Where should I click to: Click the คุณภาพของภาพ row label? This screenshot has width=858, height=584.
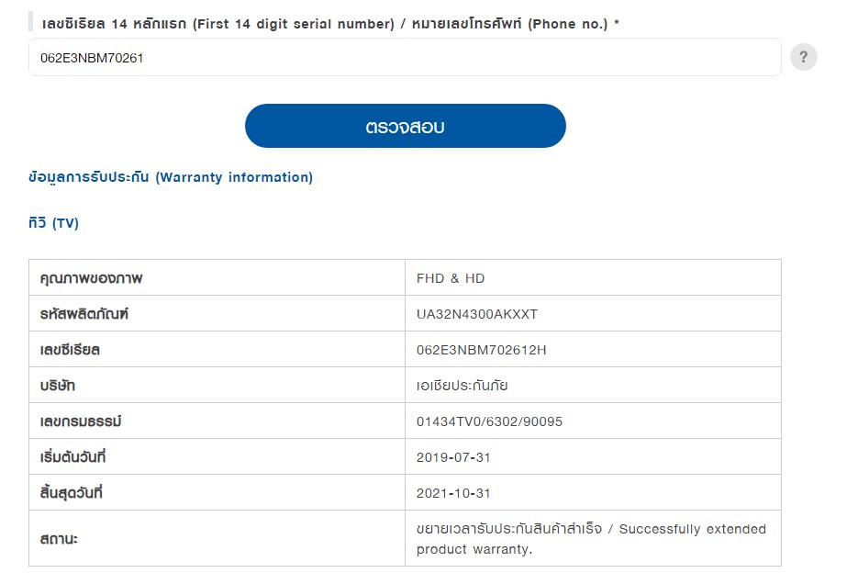click(x=91, y=278)
